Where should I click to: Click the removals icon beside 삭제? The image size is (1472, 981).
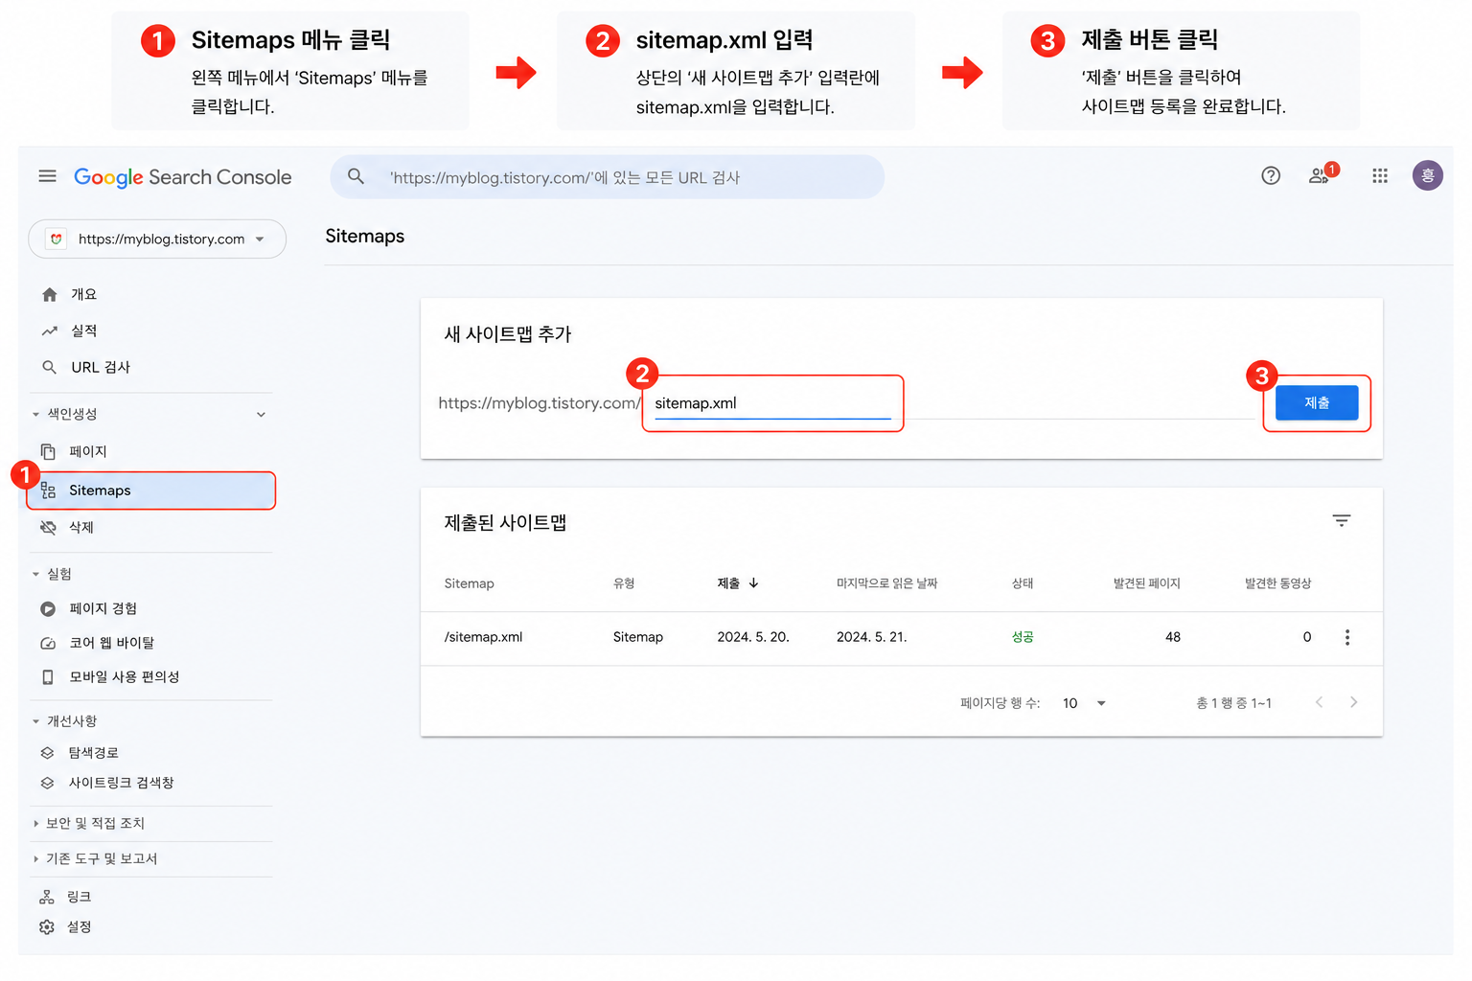tap(48, 528)
